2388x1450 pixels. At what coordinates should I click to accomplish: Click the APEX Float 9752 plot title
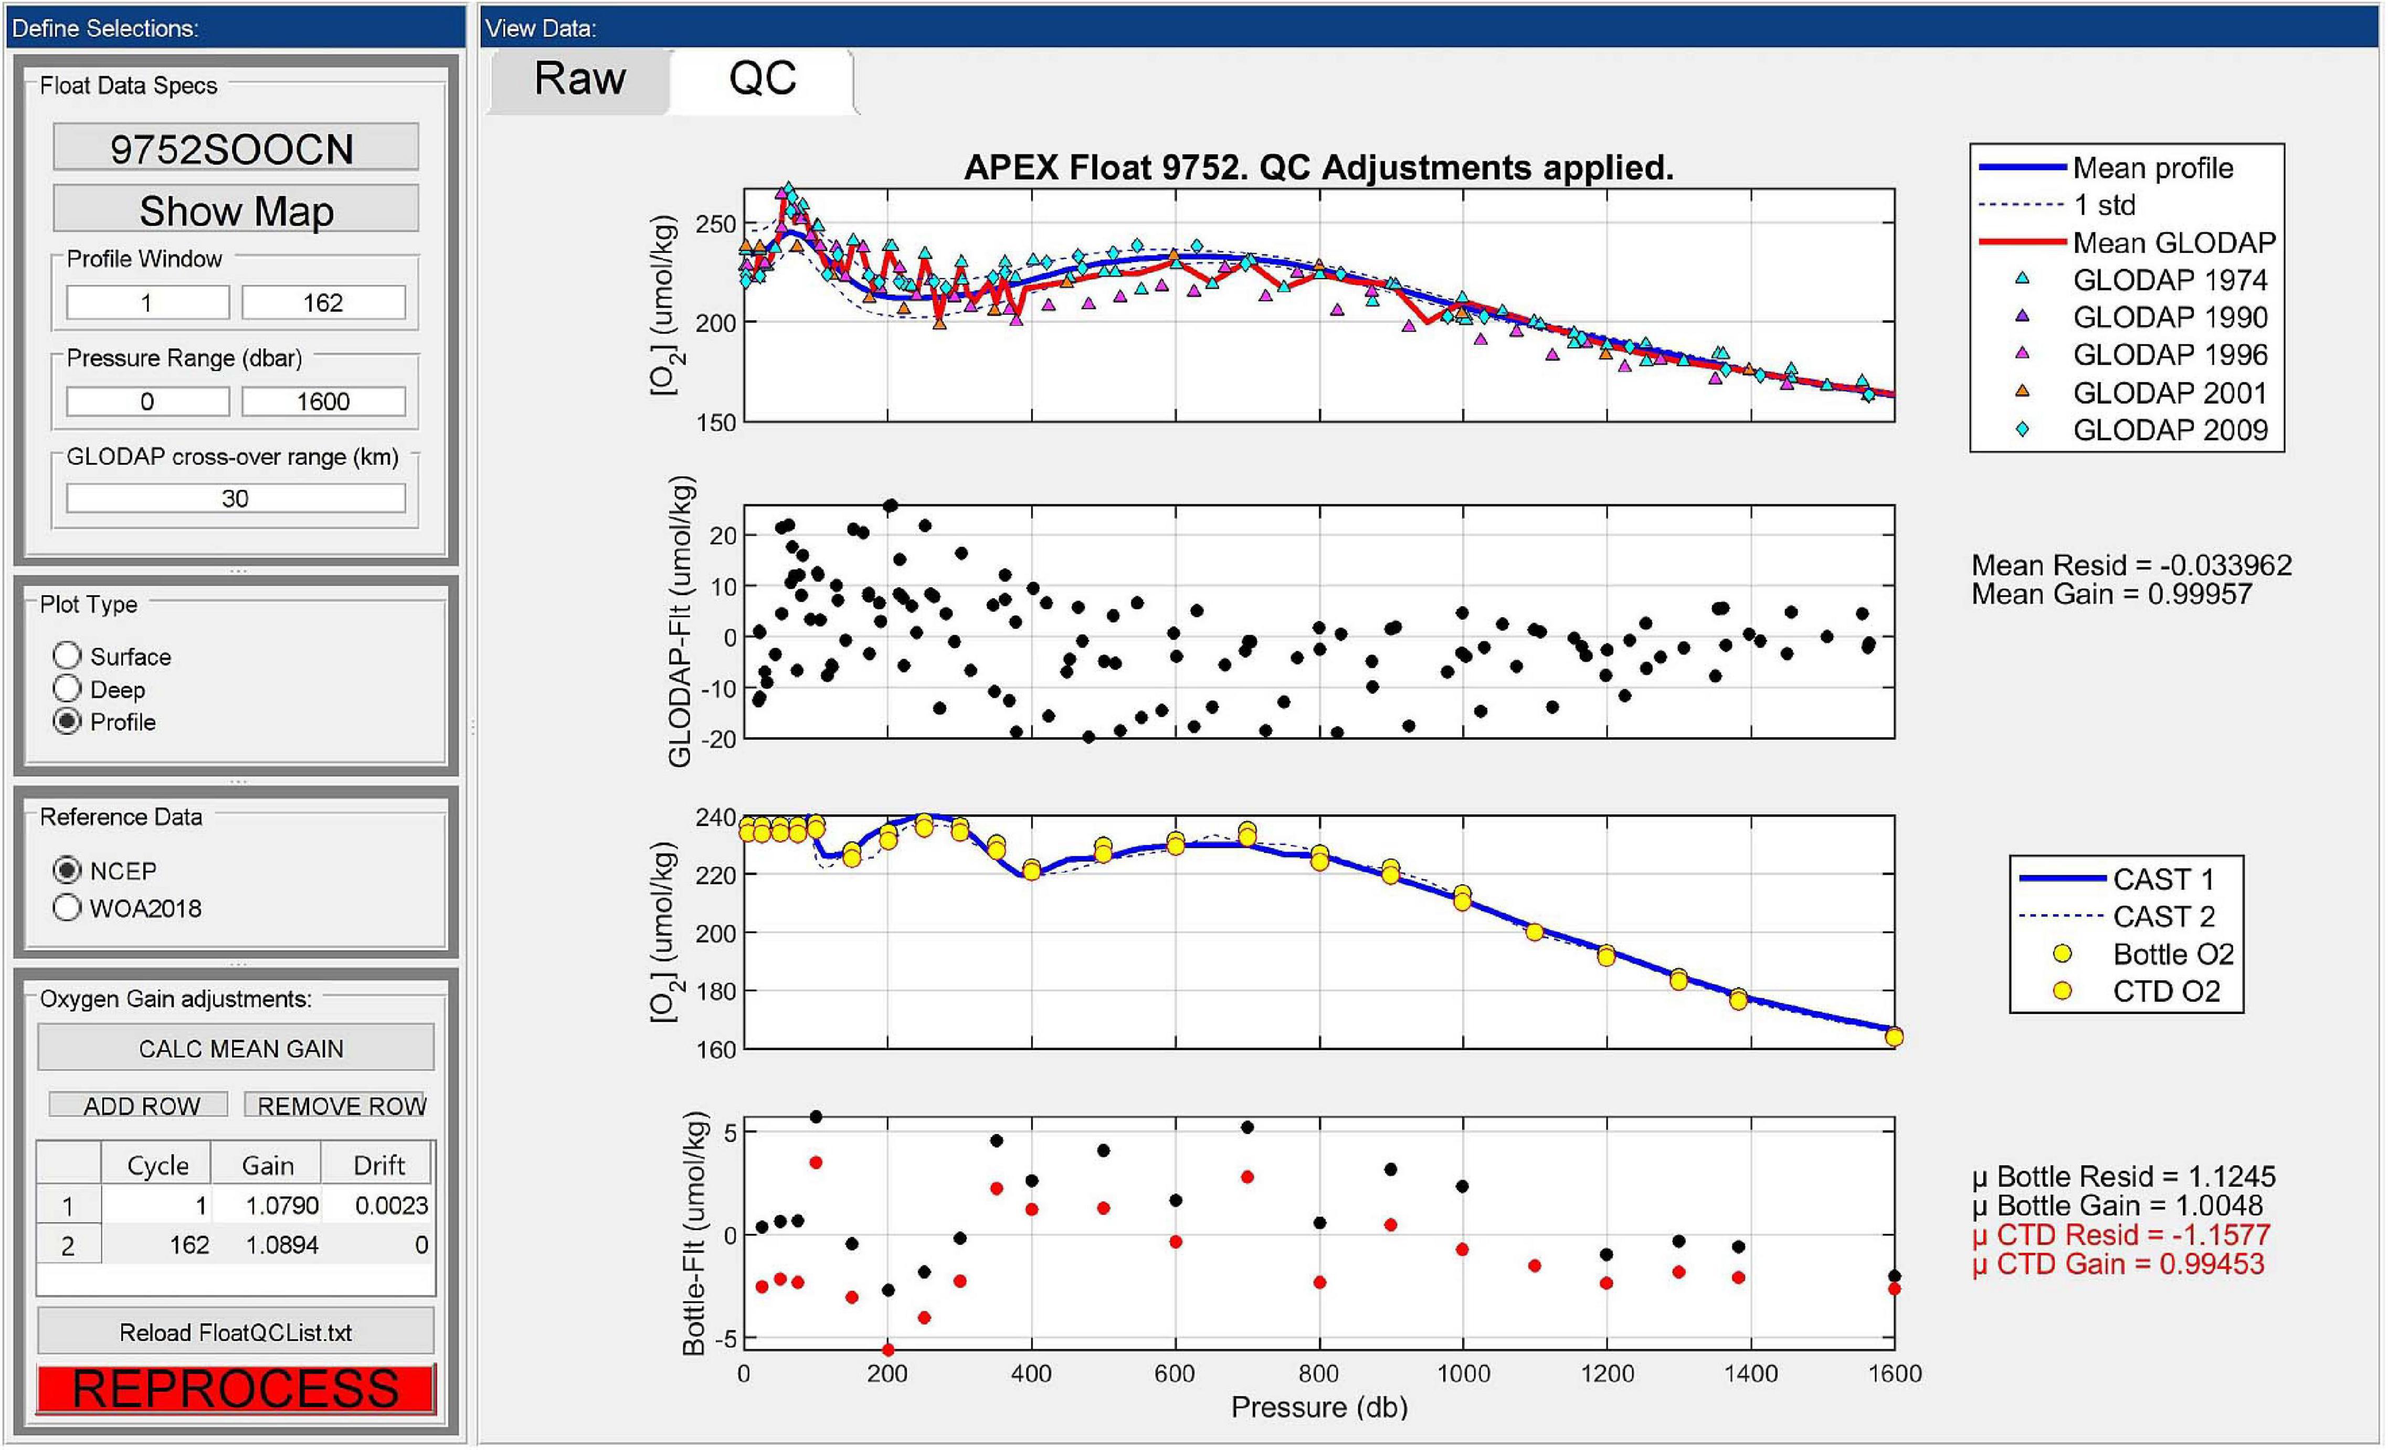tap(1318, 168)
